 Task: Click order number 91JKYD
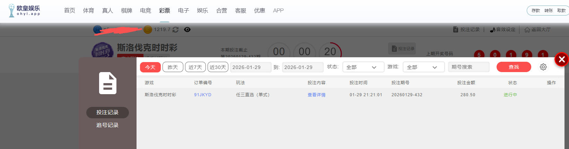click(x=203, y=95)
